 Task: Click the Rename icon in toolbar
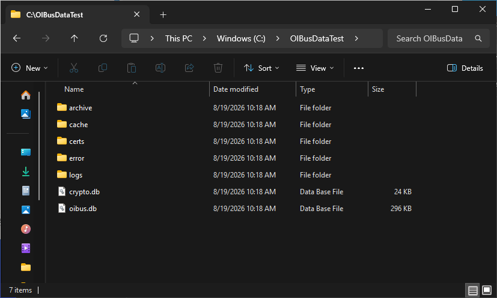pyautogui.click(x=160, y=68)
